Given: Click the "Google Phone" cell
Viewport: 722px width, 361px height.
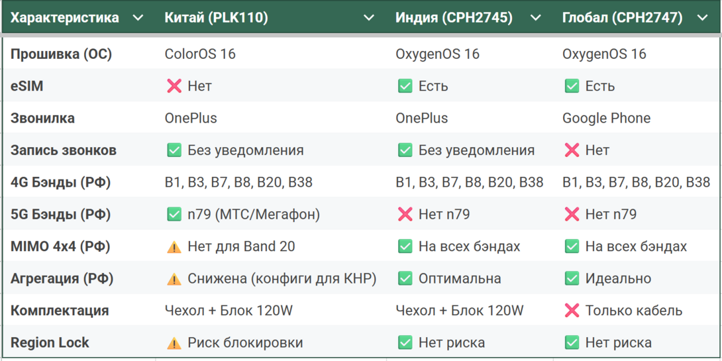Looking at the screenshot, I should [x=606, y=119].
